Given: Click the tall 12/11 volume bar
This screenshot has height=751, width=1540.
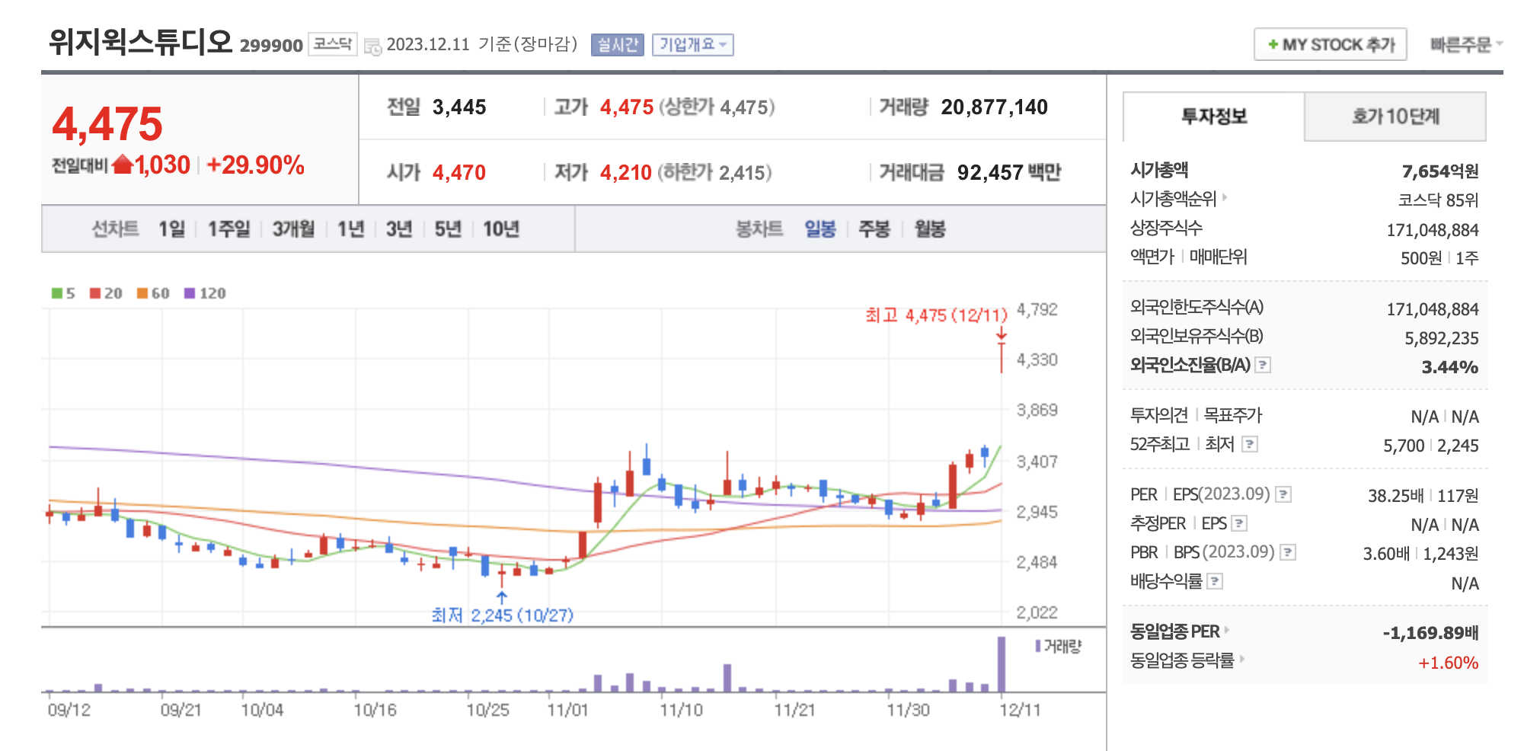Looking at the screenshot, I should pos(1002,664).
